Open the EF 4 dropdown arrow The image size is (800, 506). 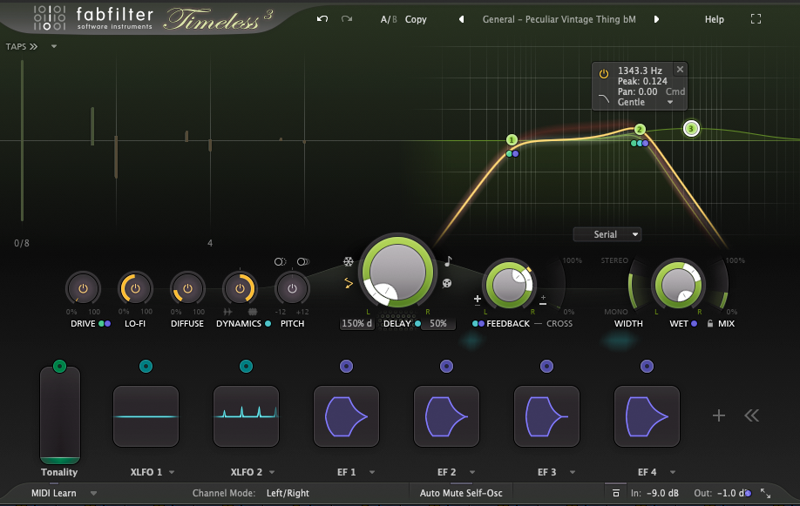673,472
